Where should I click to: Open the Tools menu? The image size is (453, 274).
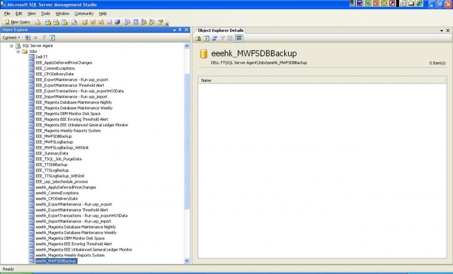[x=45, y=14]
